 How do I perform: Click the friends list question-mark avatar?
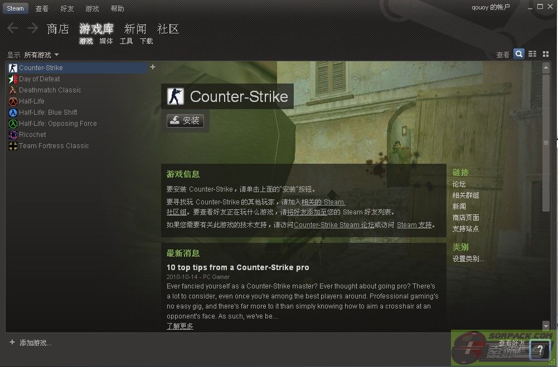point(540,350)
